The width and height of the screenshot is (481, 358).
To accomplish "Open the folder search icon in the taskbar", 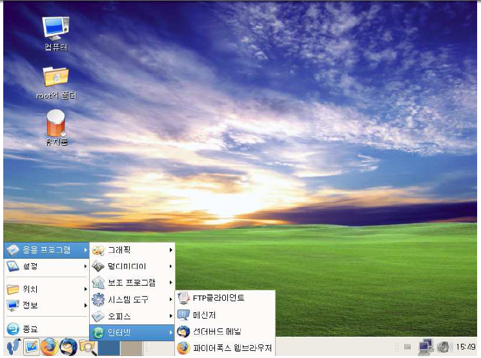I will tap(88, 347).
